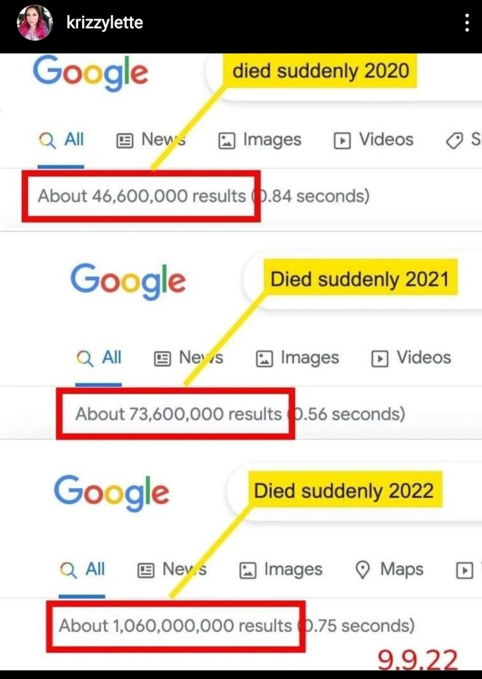
Task: Click the bottom Google logo
Action: pos(111,493)
